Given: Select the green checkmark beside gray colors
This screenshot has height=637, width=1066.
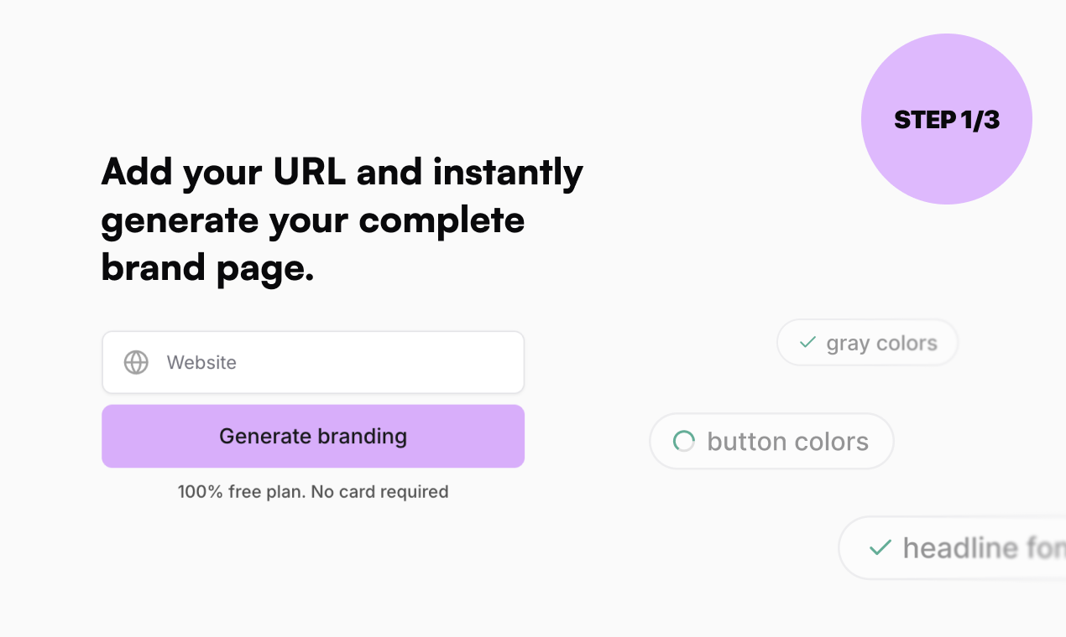Looking at the screenshot, I should (807, 342).
